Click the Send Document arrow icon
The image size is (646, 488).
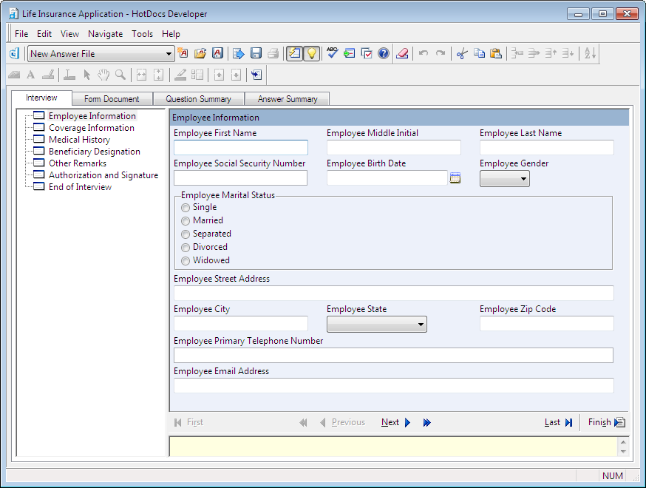click(x=239, y=53)
